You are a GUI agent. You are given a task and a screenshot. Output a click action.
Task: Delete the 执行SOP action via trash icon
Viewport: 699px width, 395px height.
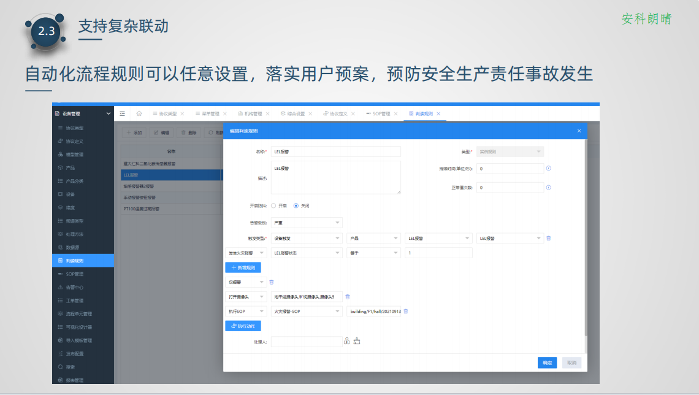(405, 311)
